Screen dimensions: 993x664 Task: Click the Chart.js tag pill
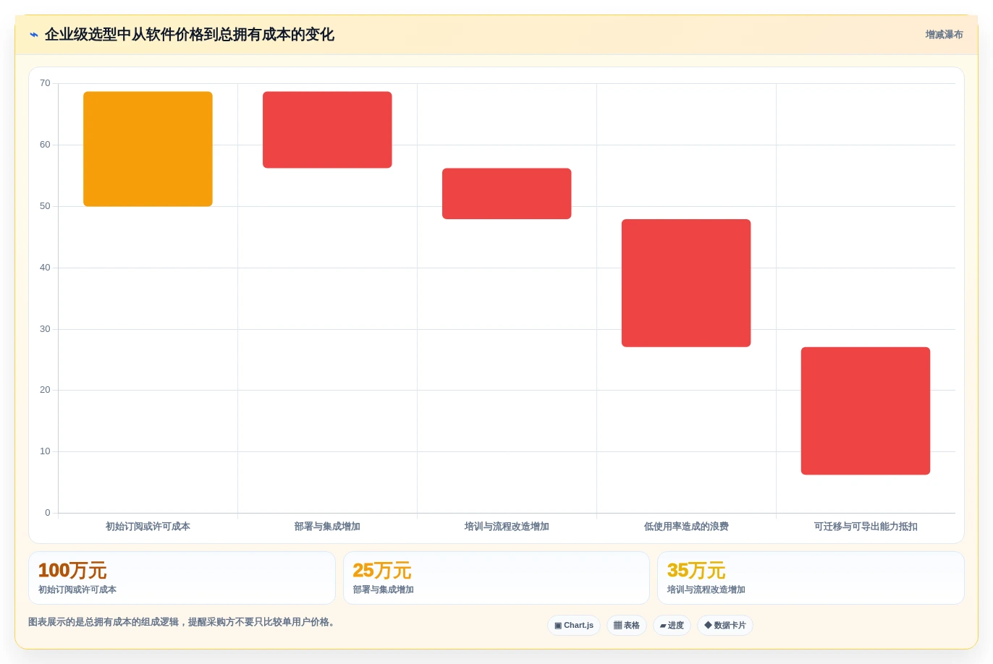[x=574, y=625]
